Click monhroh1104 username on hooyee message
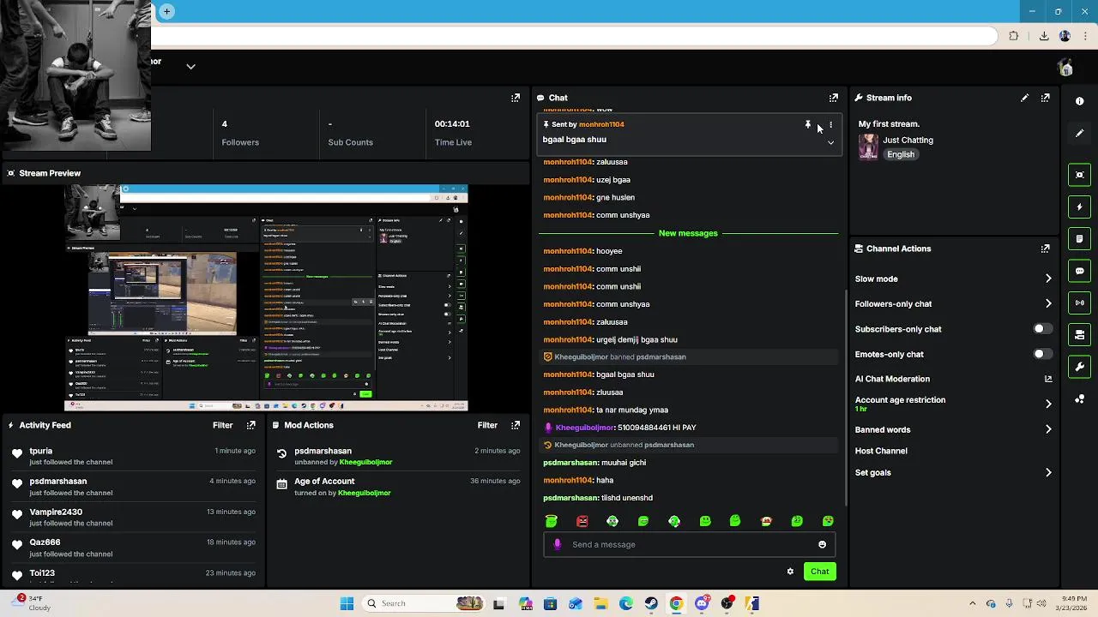 [567, 251]
